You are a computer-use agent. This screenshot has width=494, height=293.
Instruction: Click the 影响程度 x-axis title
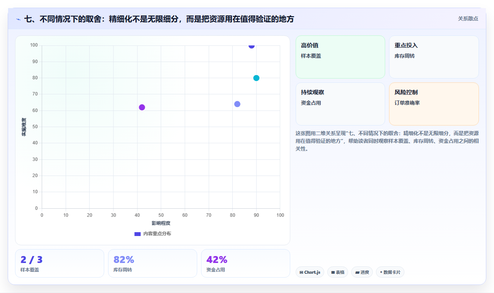click(161, 223)
